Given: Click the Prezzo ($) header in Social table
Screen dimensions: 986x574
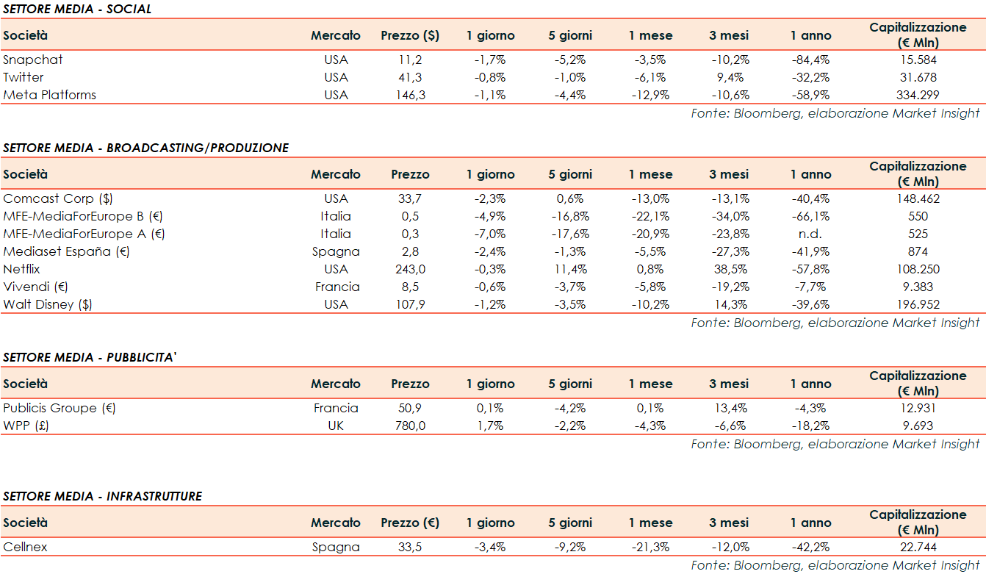Looking at the screenshot, I should click(410, 35).
